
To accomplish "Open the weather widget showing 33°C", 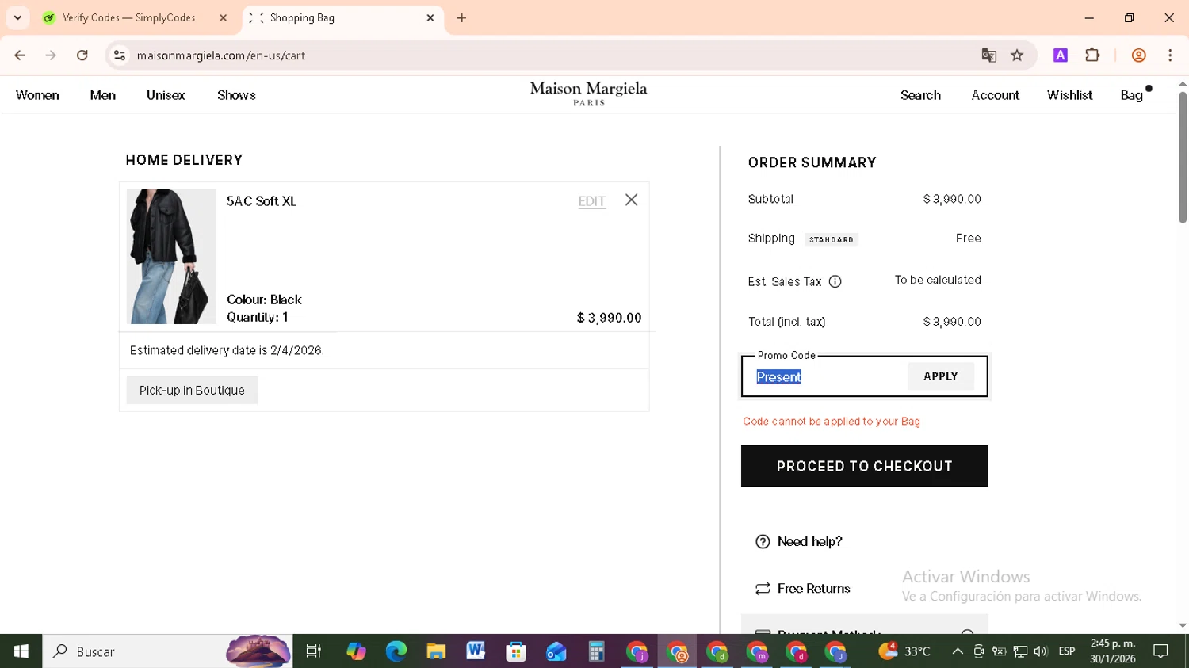I will click(x=904, y=651).
